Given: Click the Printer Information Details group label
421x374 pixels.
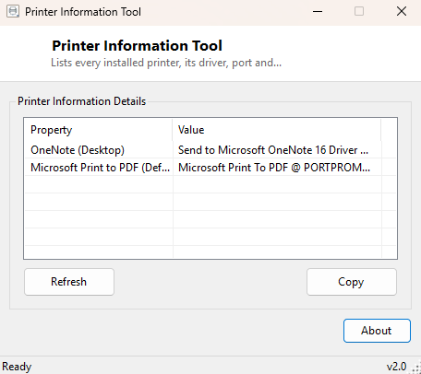Looking at the screenshot, I should [x=81, y=101].
